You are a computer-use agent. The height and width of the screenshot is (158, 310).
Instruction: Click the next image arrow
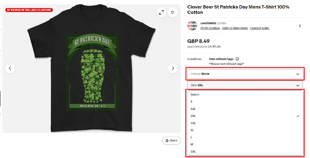173,68
